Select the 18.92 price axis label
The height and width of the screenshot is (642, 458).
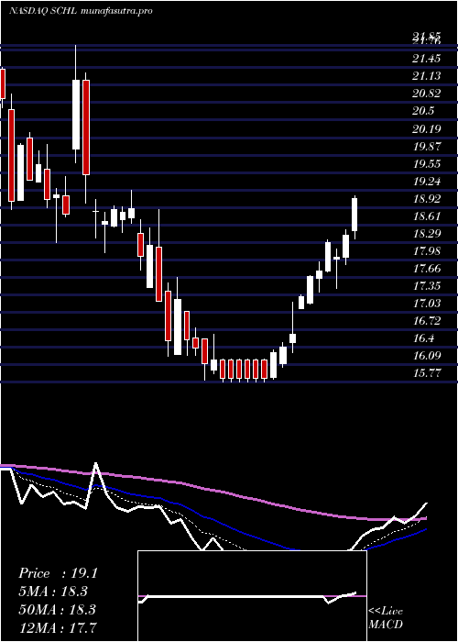click(427, 199)
